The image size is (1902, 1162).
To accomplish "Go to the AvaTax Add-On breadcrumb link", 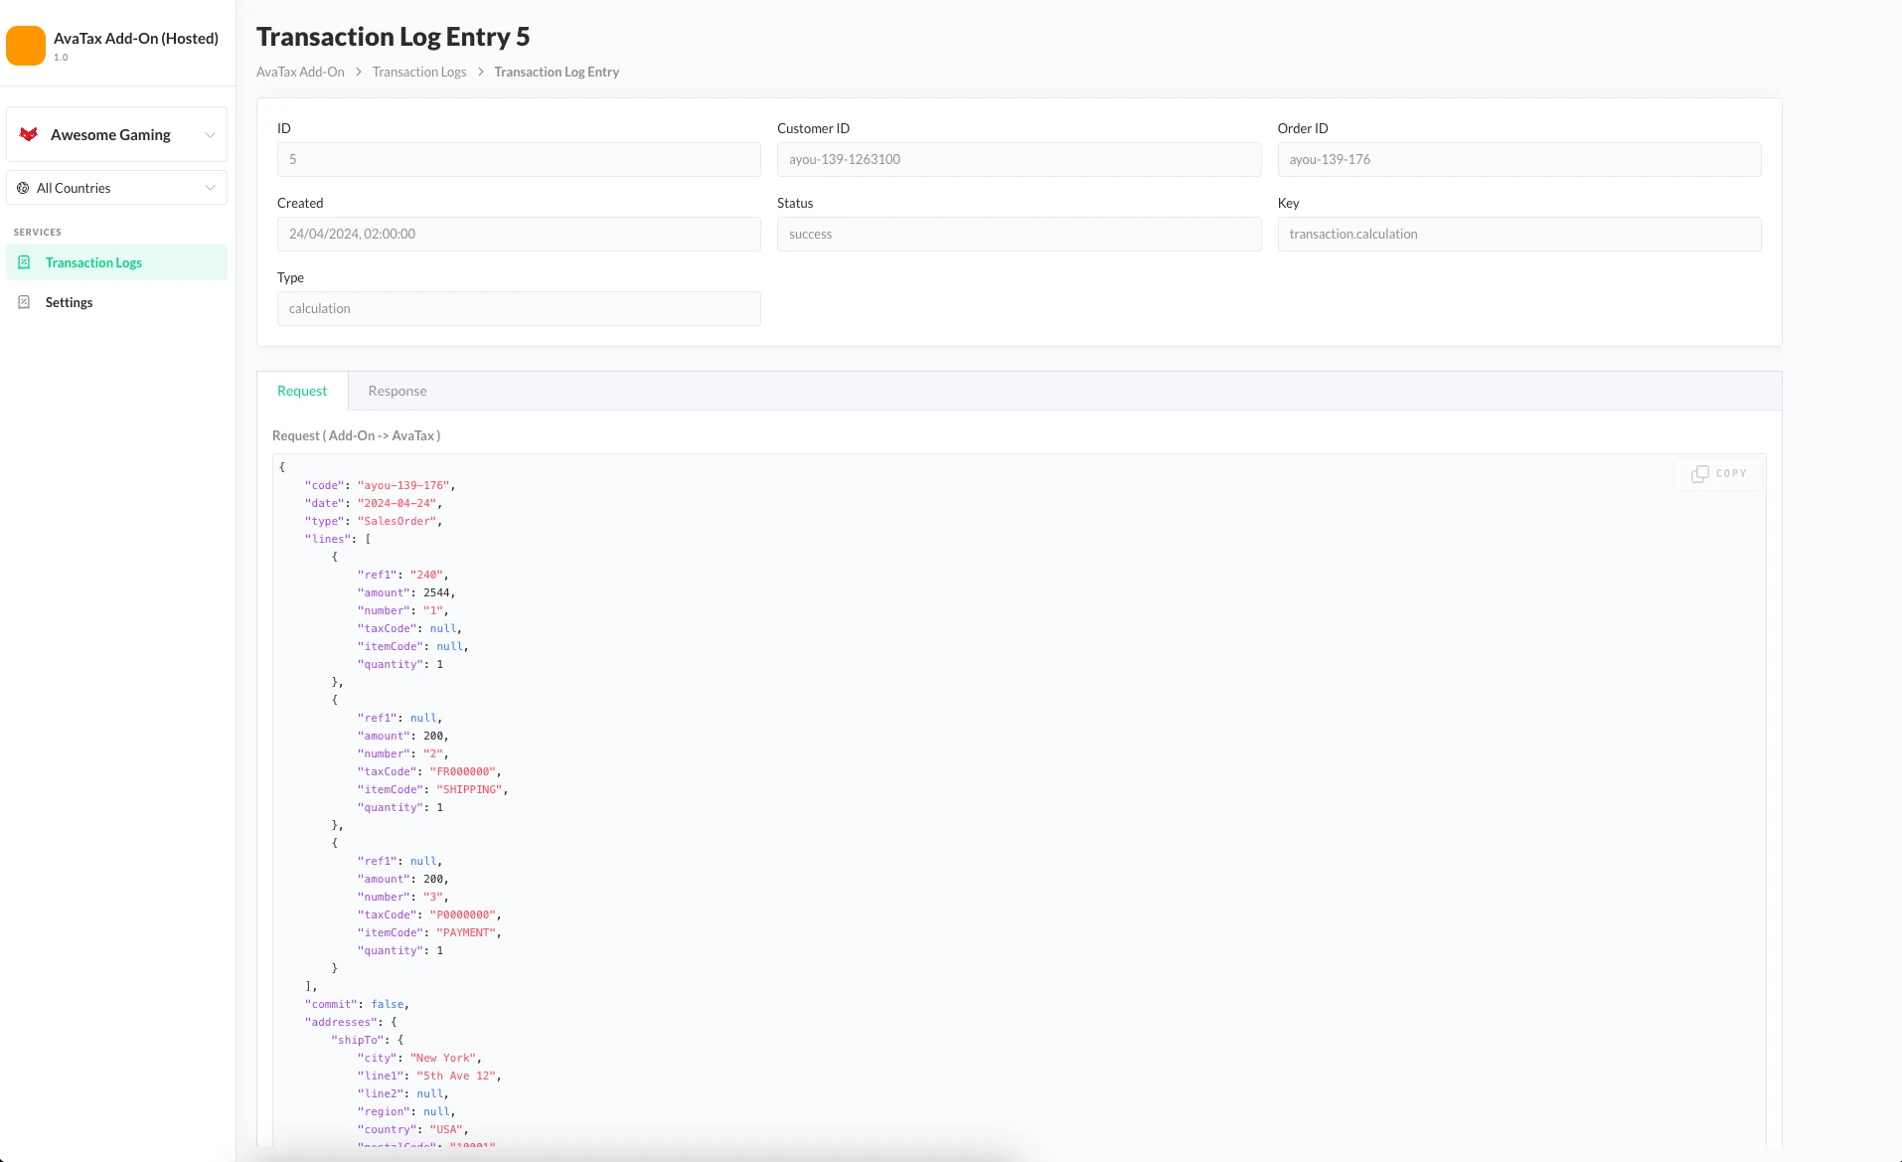I will pyautogui.click(x=300, y=72).
